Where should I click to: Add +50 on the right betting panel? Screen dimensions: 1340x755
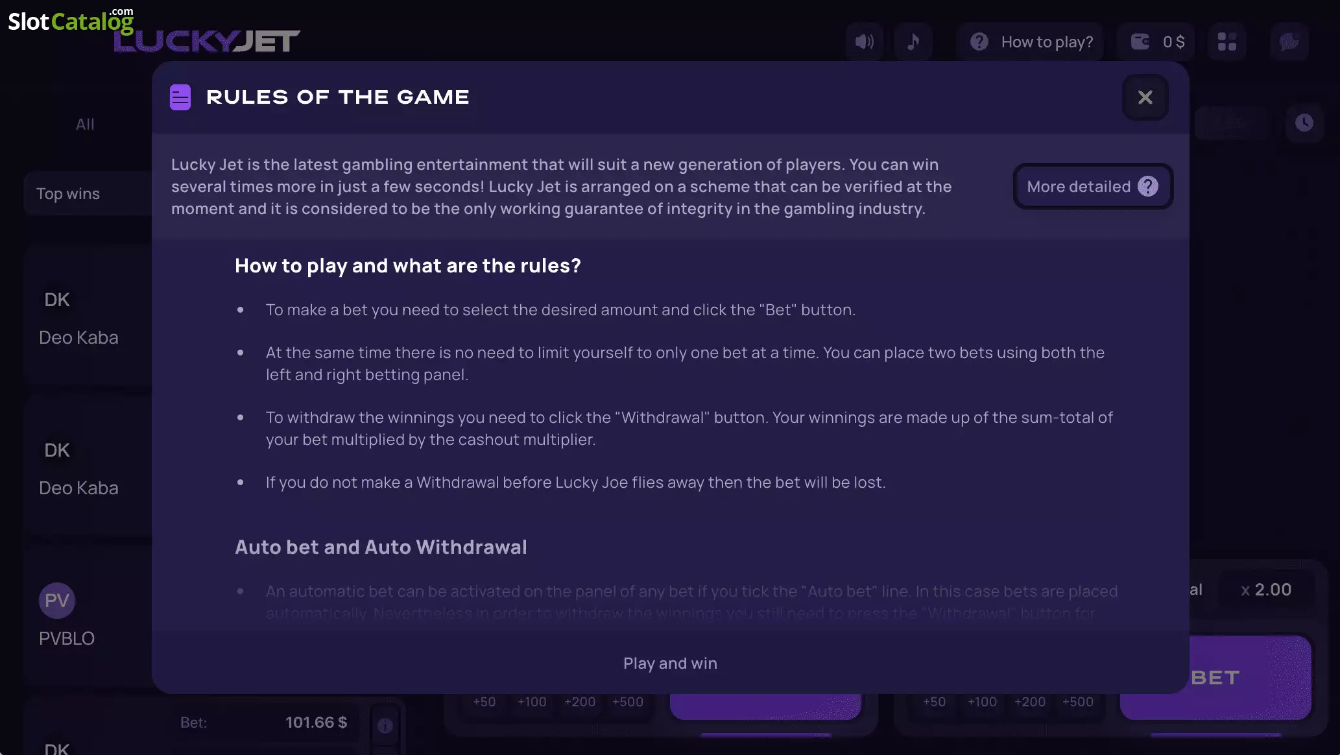pos(935,702)
